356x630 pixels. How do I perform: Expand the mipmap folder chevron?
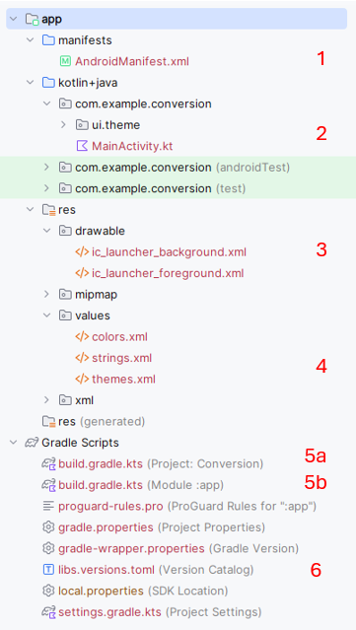coord(46,295)
